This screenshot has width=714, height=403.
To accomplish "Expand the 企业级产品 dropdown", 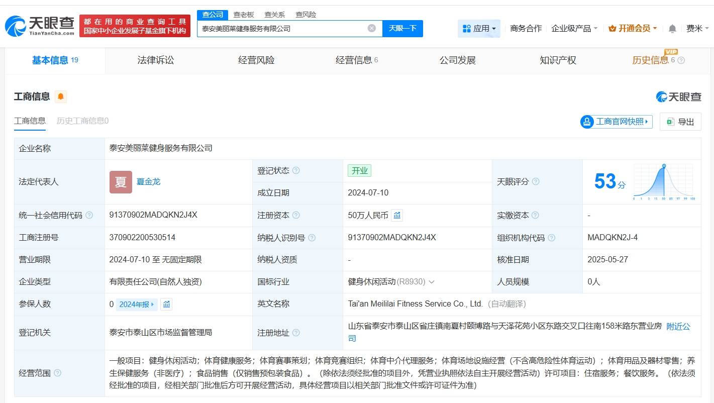I will [574, 29].
